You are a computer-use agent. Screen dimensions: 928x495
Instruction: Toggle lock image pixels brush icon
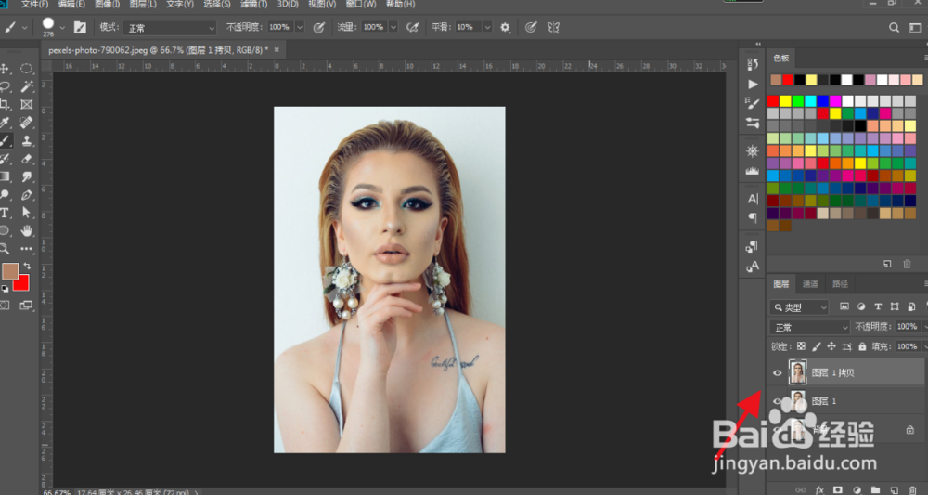tap(816, 346)
